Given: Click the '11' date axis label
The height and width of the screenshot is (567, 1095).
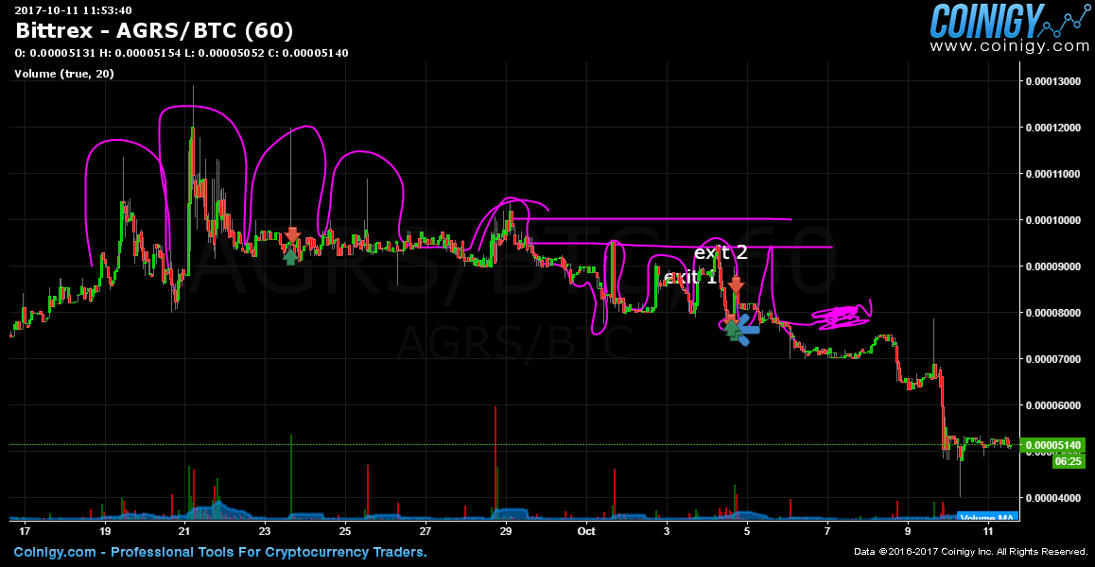Looking at the screenshot, I should tap(988, 531).
